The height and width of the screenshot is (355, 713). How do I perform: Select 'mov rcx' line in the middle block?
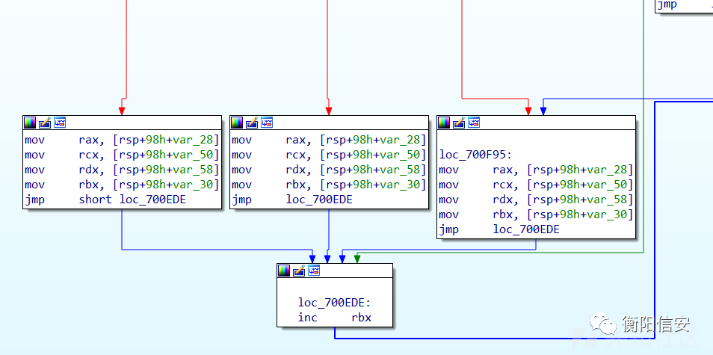[x=329, y=155]
